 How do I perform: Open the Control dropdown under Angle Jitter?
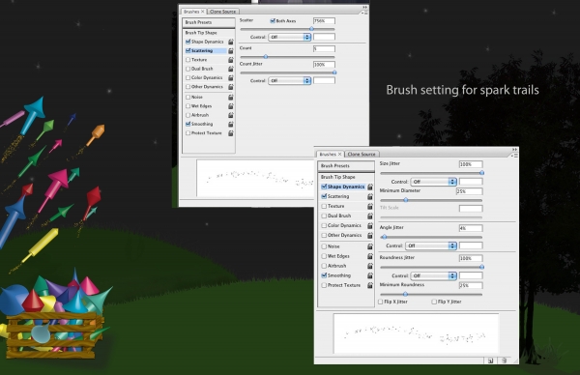click(431, 245)
